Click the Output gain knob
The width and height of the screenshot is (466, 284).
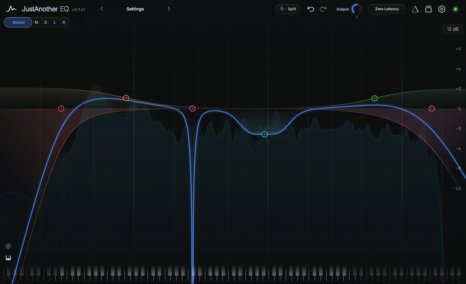(356, 9)
